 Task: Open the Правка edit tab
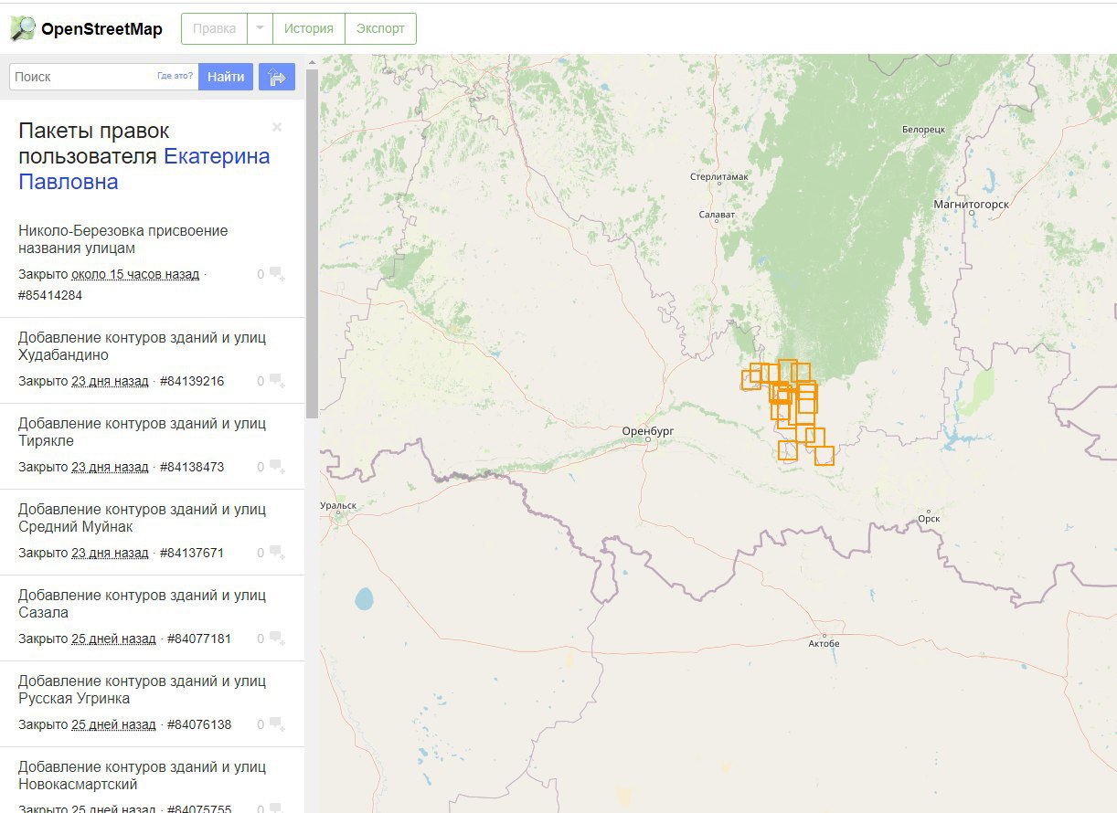[x=215, y=28]
